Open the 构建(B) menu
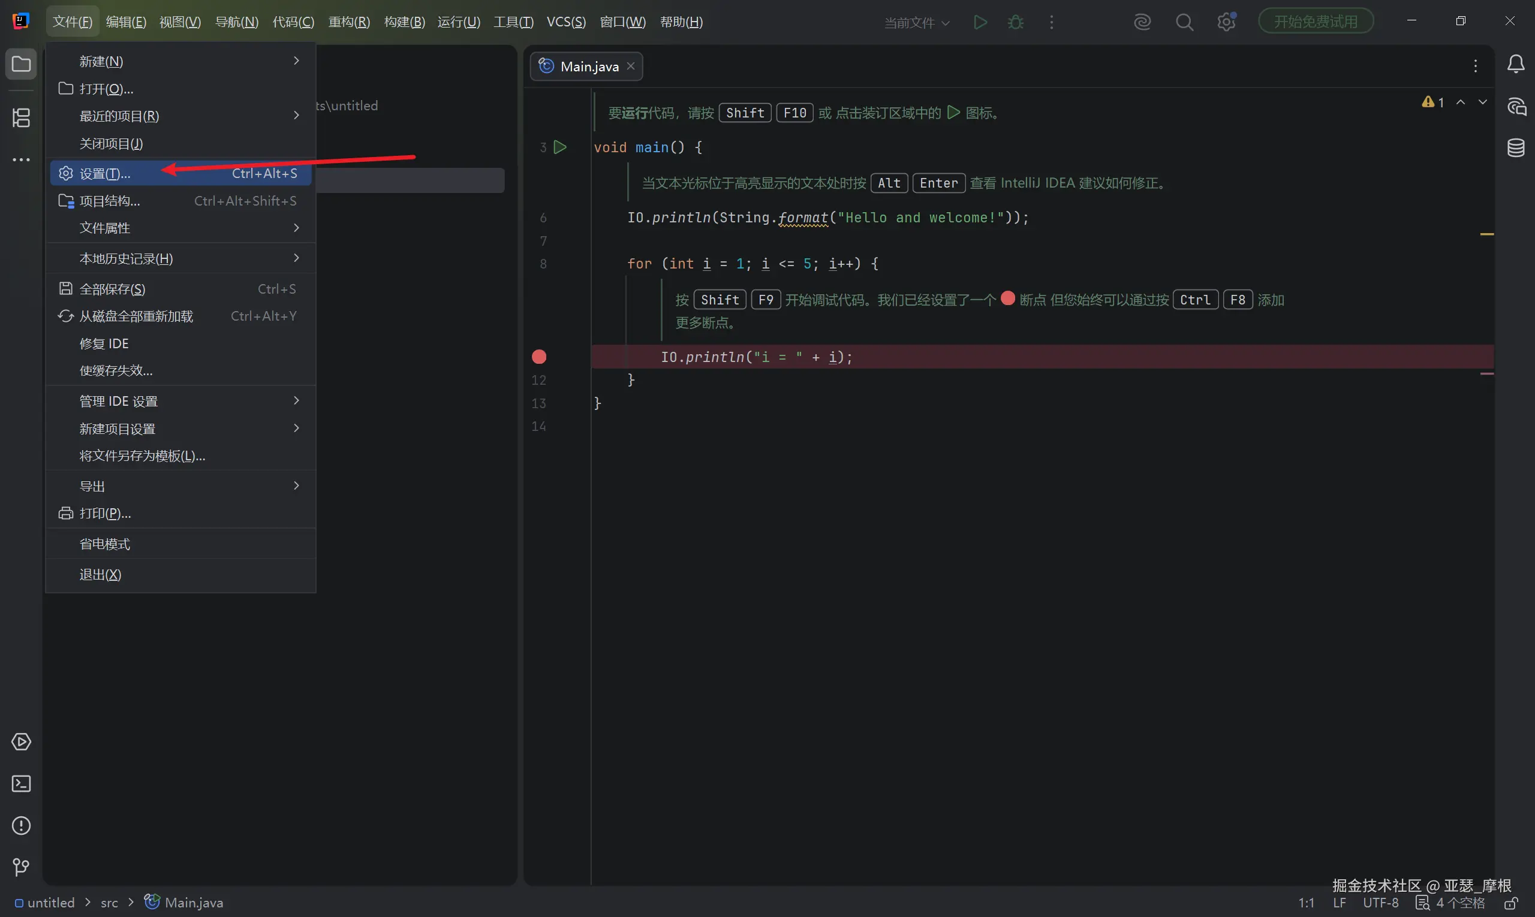This screenshot has width=1535, height=917. tap(404, 22)
